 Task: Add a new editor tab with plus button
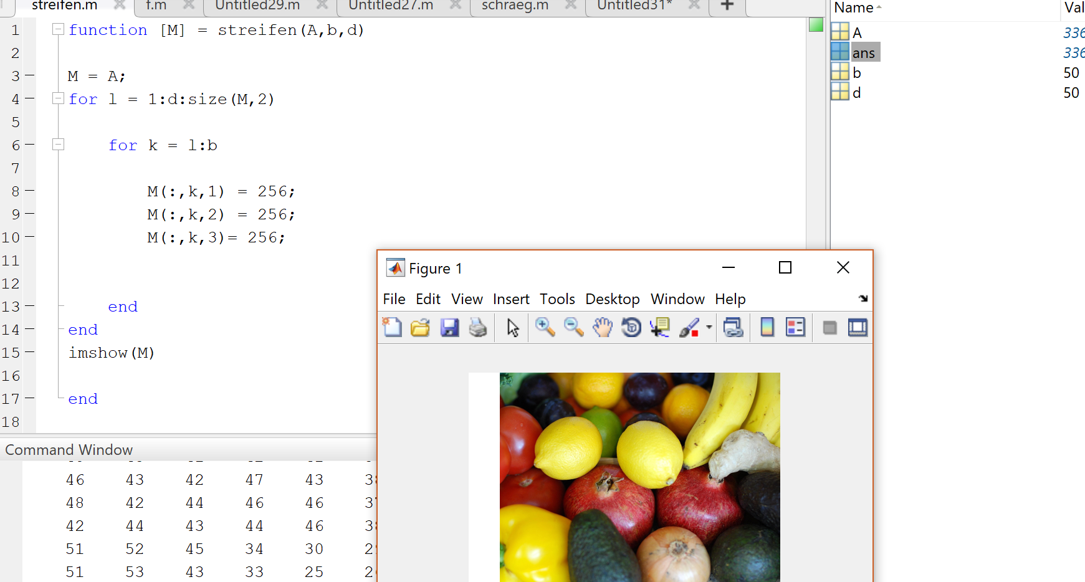(727, 6)
